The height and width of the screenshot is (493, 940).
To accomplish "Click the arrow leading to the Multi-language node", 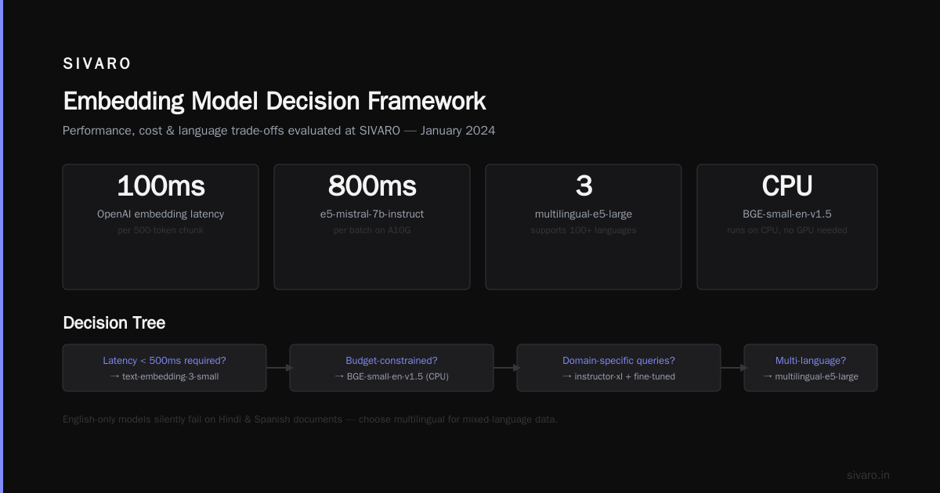I will (x=732, y=368).
